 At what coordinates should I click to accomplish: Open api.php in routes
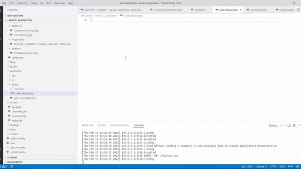pyautogui.click(x=16, y=107)
